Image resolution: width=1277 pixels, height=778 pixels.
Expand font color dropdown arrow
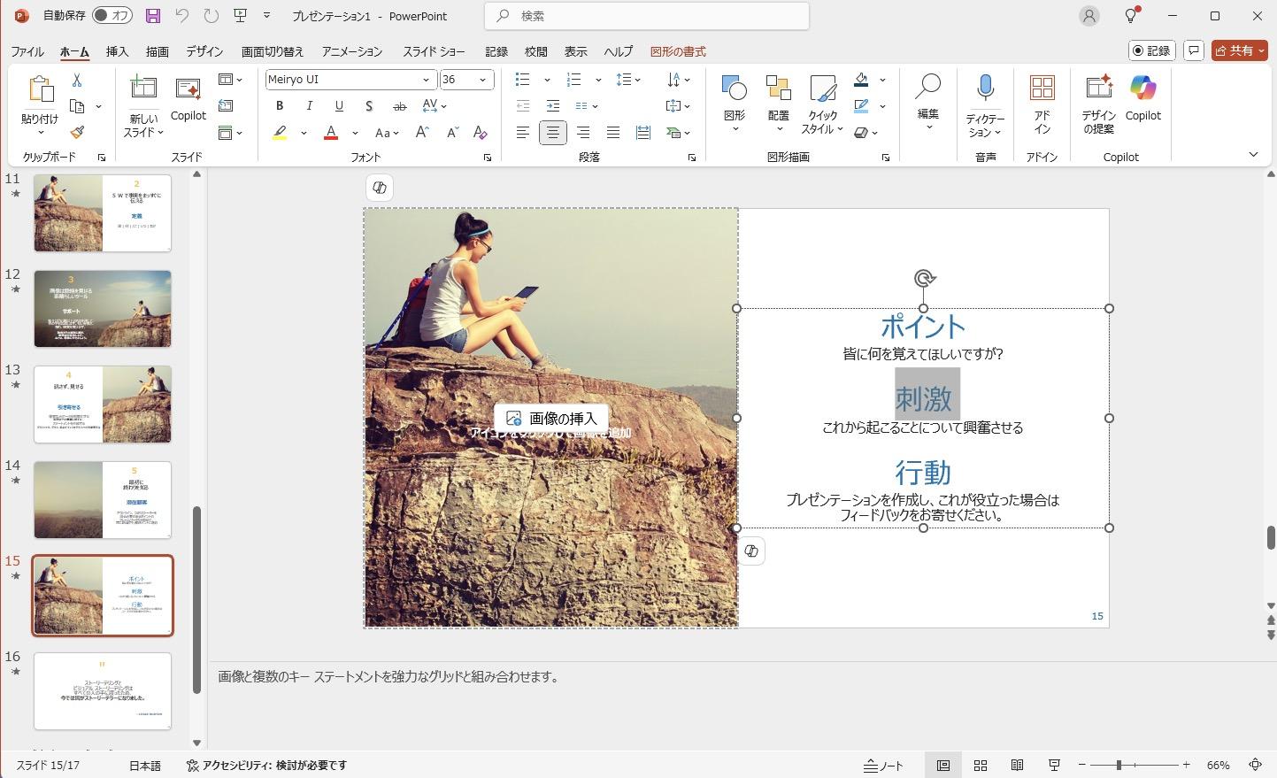[x=355, y=134]
